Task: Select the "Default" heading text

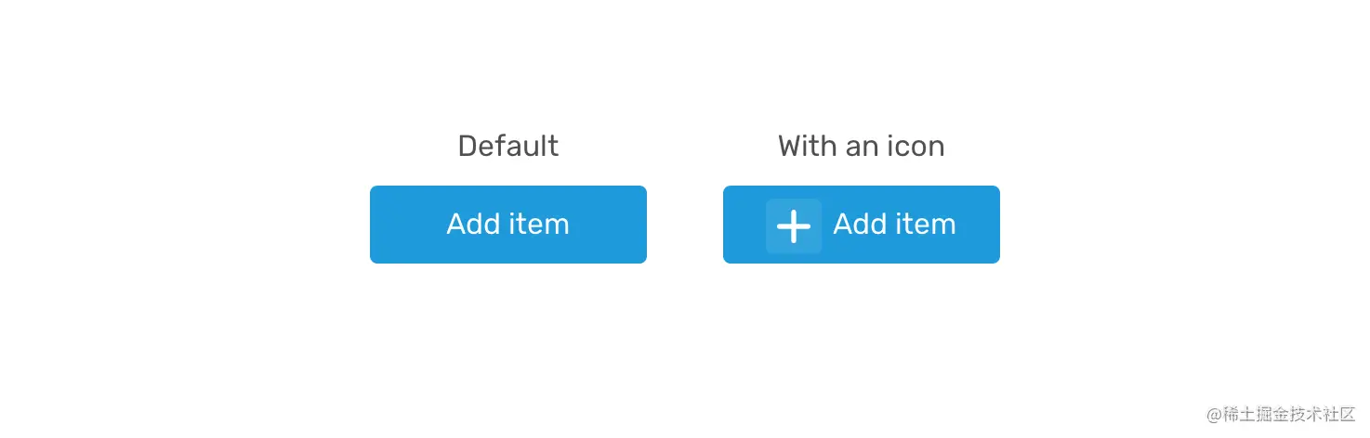Action: (x=508, y=146)
